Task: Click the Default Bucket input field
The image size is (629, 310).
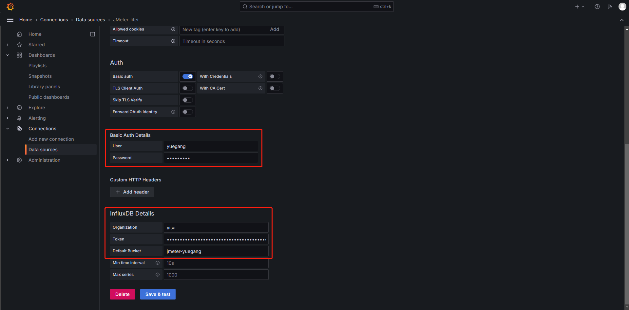Action: 216,251
